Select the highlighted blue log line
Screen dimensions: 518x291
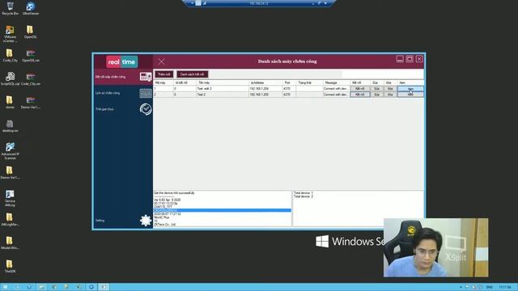click(223, 210)
